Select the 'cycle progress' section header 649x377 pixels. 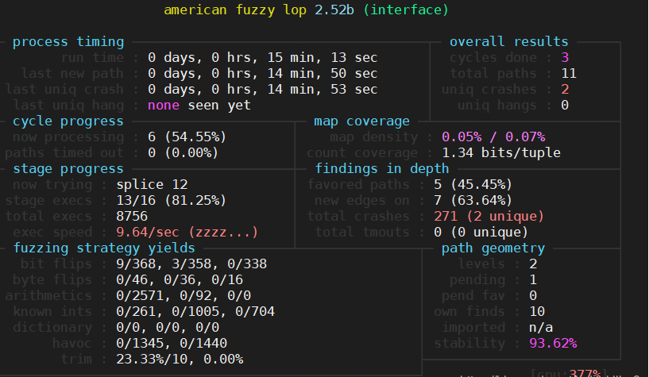[x=68, y=121]
